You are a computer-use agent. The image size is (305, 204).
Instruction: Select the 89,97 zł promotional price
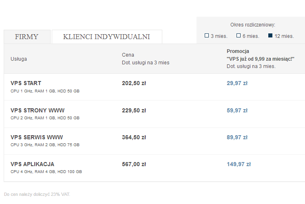(x=237, y=137)
